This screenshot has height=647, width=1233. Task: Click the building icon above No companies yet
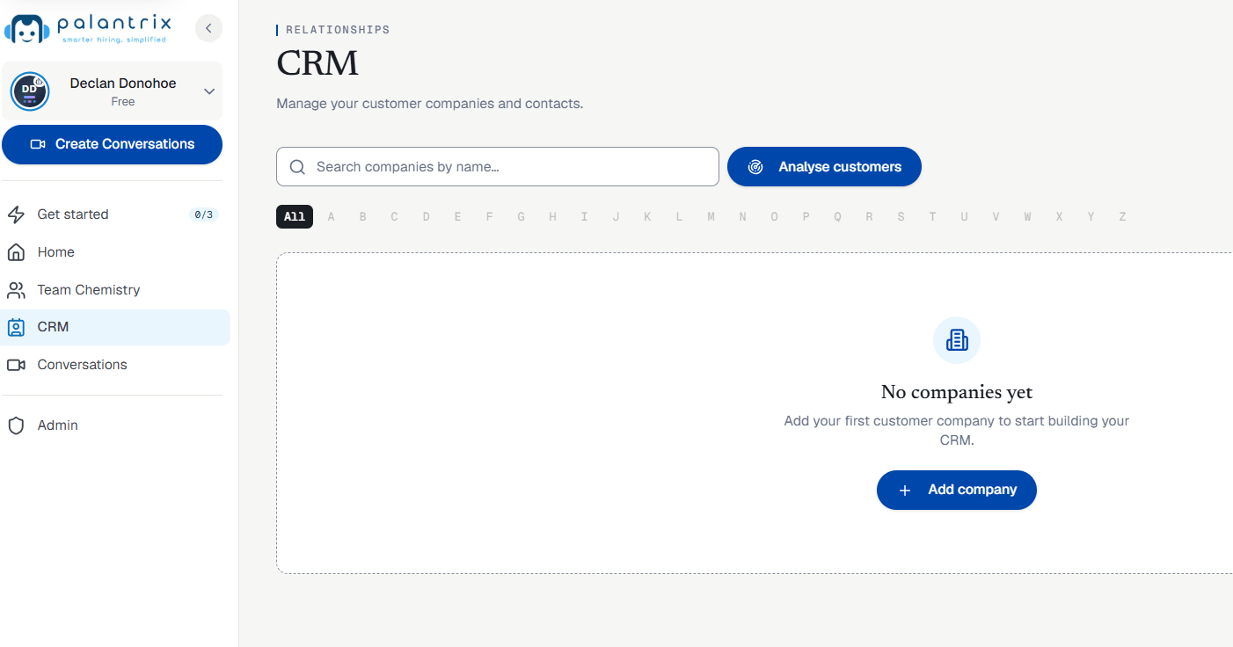957,340
